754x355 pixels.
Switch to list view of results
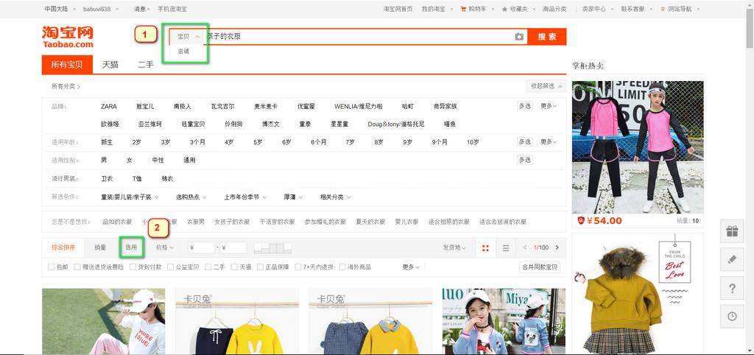505,247
